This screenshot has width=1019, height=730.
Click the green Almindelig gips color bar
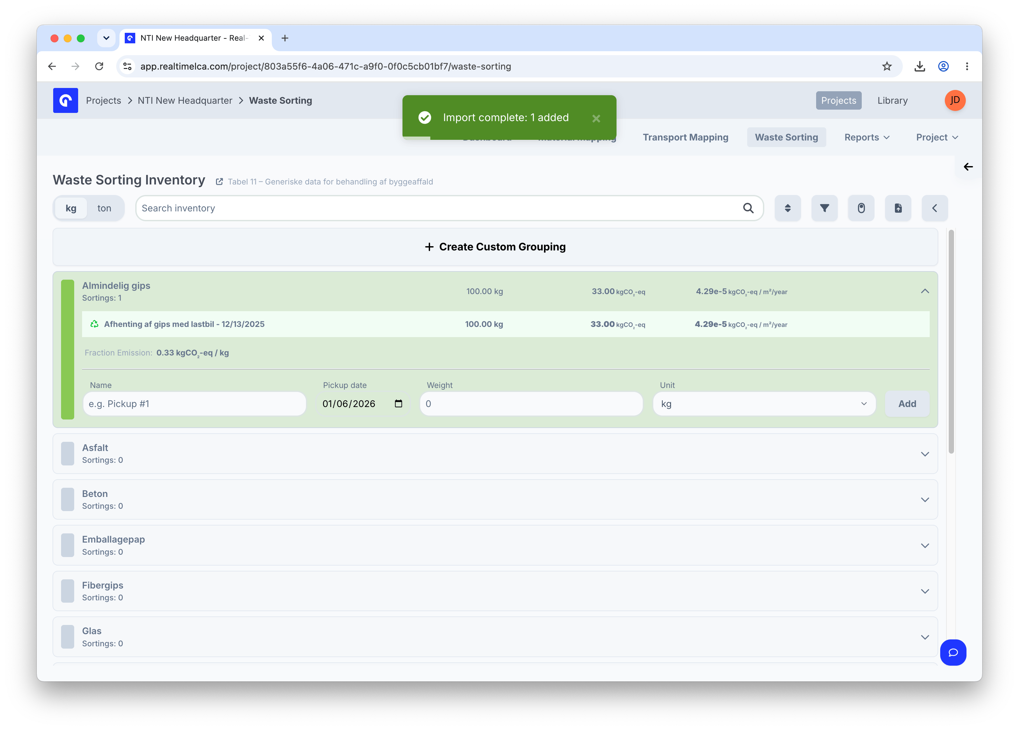67,349
